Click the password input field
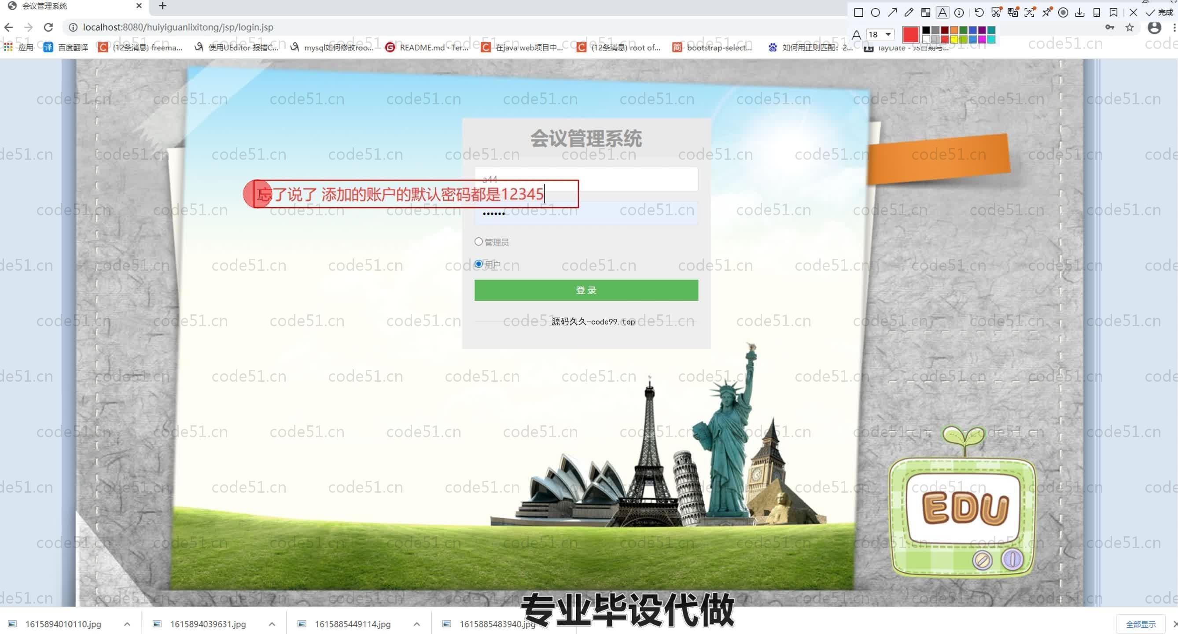Image resolution: width=1178 pixels, height=634 pixels. (586, 213)
